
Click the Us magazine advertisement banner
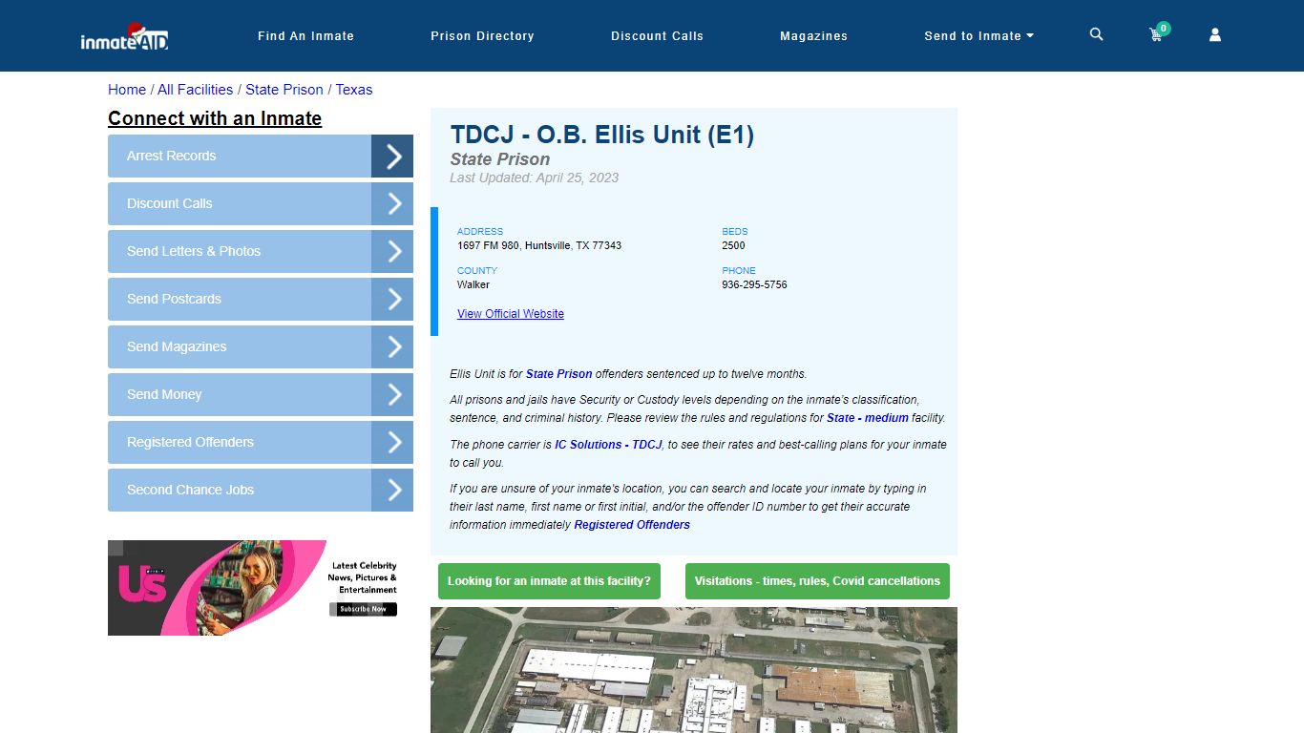click(261, 588)
